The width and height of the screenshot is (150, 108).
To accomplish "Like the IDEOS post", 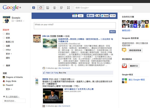I will pyautogui.click(x=60, y=106).
